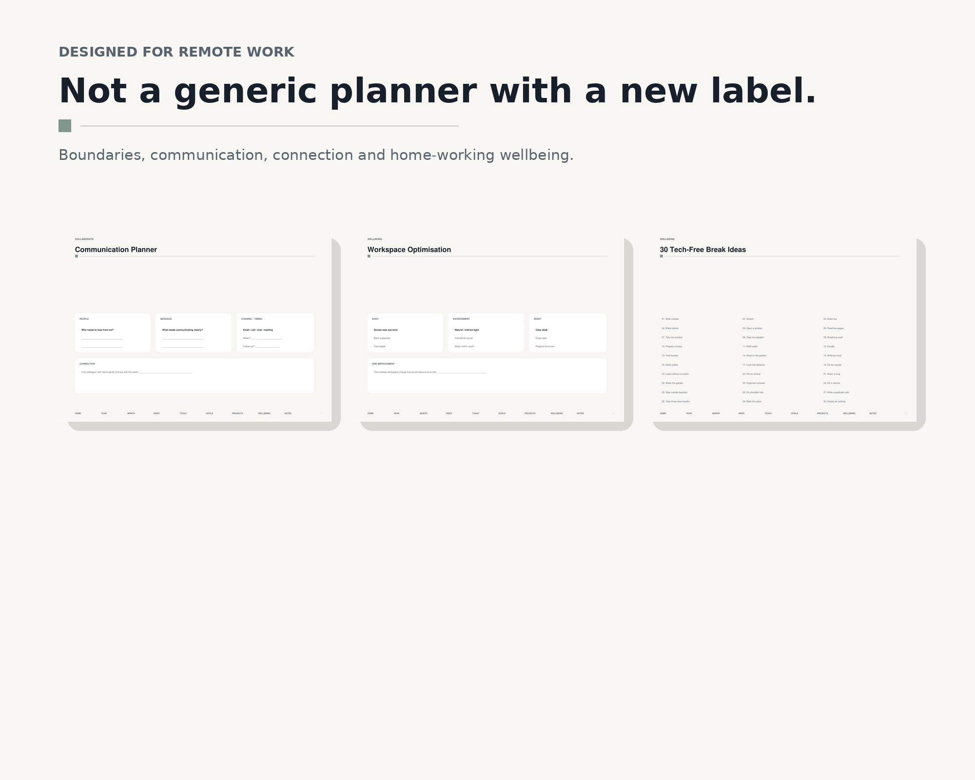Select TODAY tab on Tech-Free Break Ideas page

tap(768, 413)
